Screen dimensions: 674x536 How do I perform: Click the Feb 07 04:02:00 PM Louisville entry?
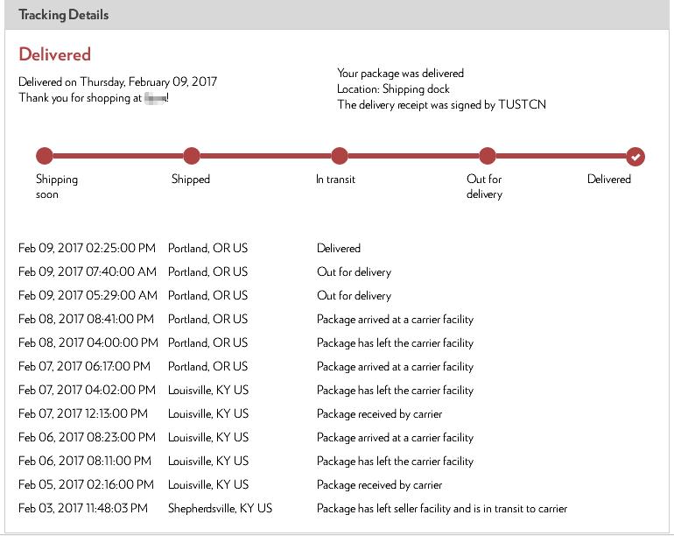click(208, 391)
